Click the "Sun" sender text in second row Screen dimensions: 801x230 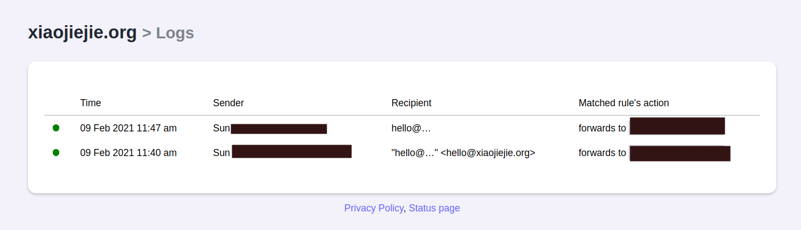[221, 153]
